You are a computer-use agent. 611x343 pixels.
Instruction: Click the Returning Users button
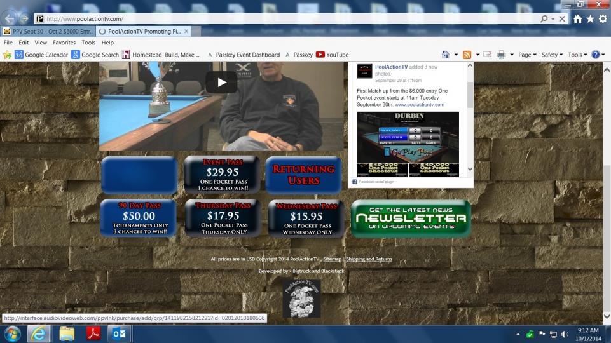click(x=303, y=175)
